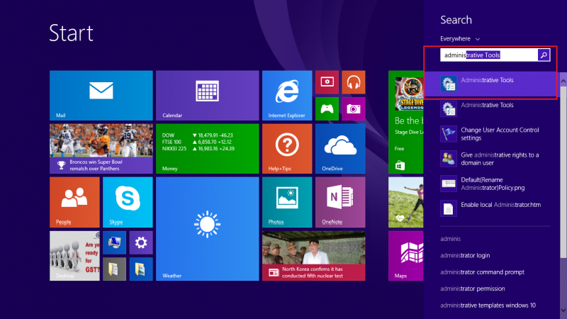This screenshot has width=567, height=319.
Task: Select the highlighted Administrative Tools result
Action: pos(492,84)
